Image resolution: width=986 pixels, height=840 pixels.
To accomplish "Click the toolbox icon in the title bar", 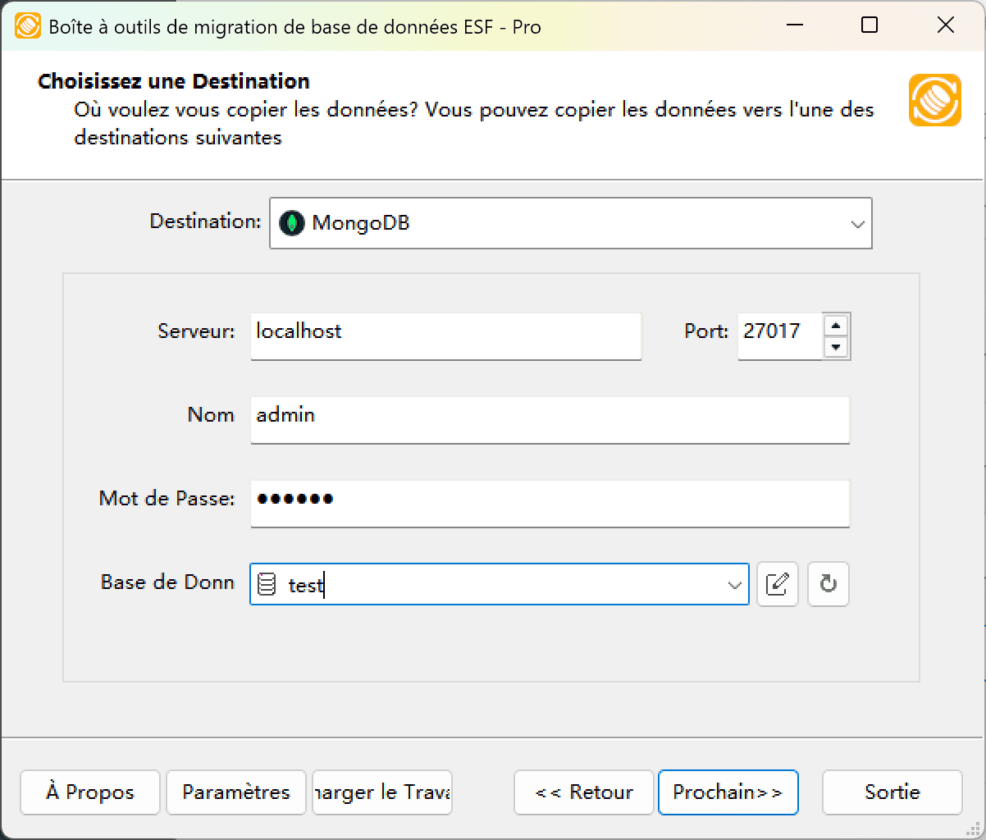I will (27, 25).
